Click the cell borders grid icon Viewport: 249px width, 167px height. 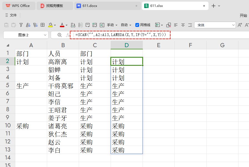pyautogui.click(x=42, y=25)
